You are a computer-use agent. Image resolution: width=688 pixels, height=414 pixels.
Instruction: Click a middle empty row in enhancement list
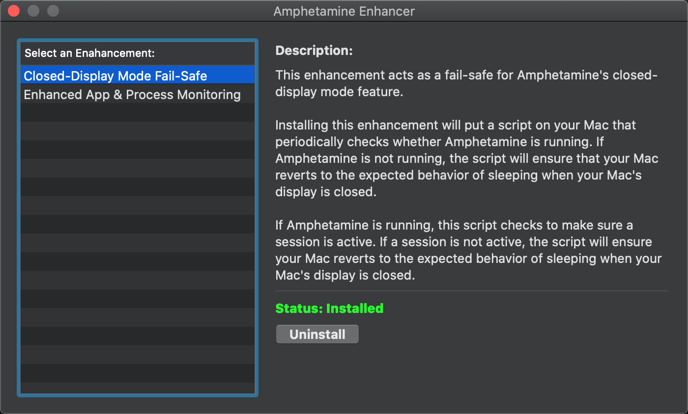[x=138, y=243]
